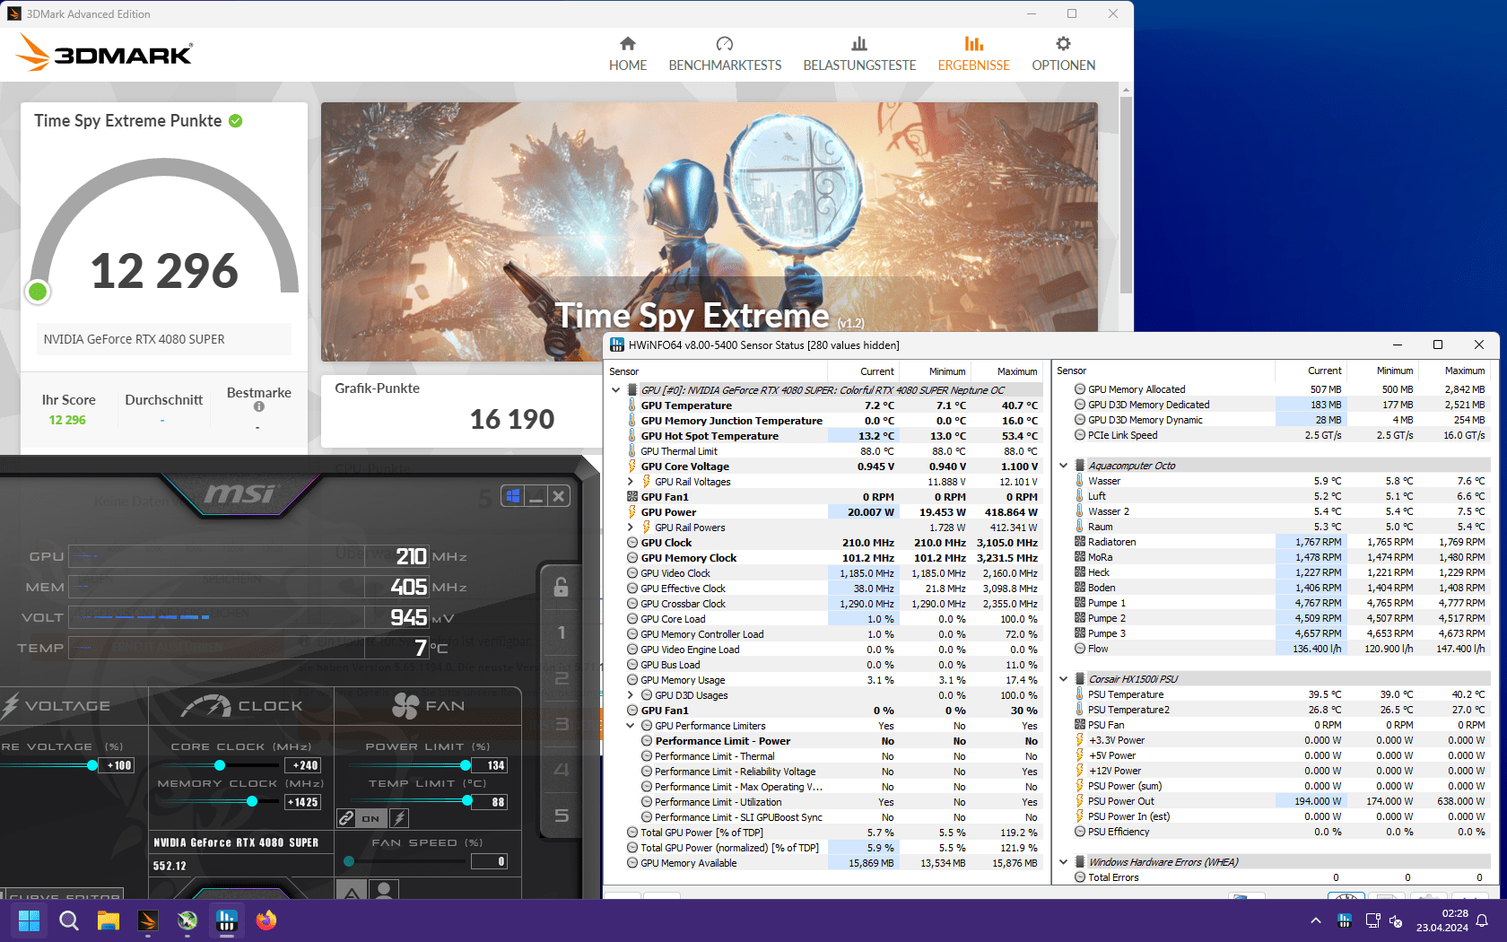1507x942 pixels.
Task: Click the Fan Speed slider handle
Action: coord(349,861)
